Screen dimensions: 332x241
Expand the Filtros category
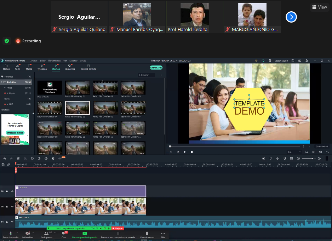pyautogui.click(x=5, y=88)
